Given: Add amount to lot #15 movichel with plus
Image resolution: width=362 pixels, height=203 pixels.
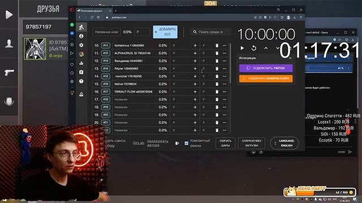Looking at the screenshot, I should (x=195, y=76).
